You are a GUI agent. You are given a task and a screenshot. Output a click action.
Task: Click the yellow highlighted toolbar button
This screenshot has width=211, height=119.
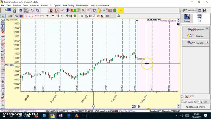click(x=121, y=10)
